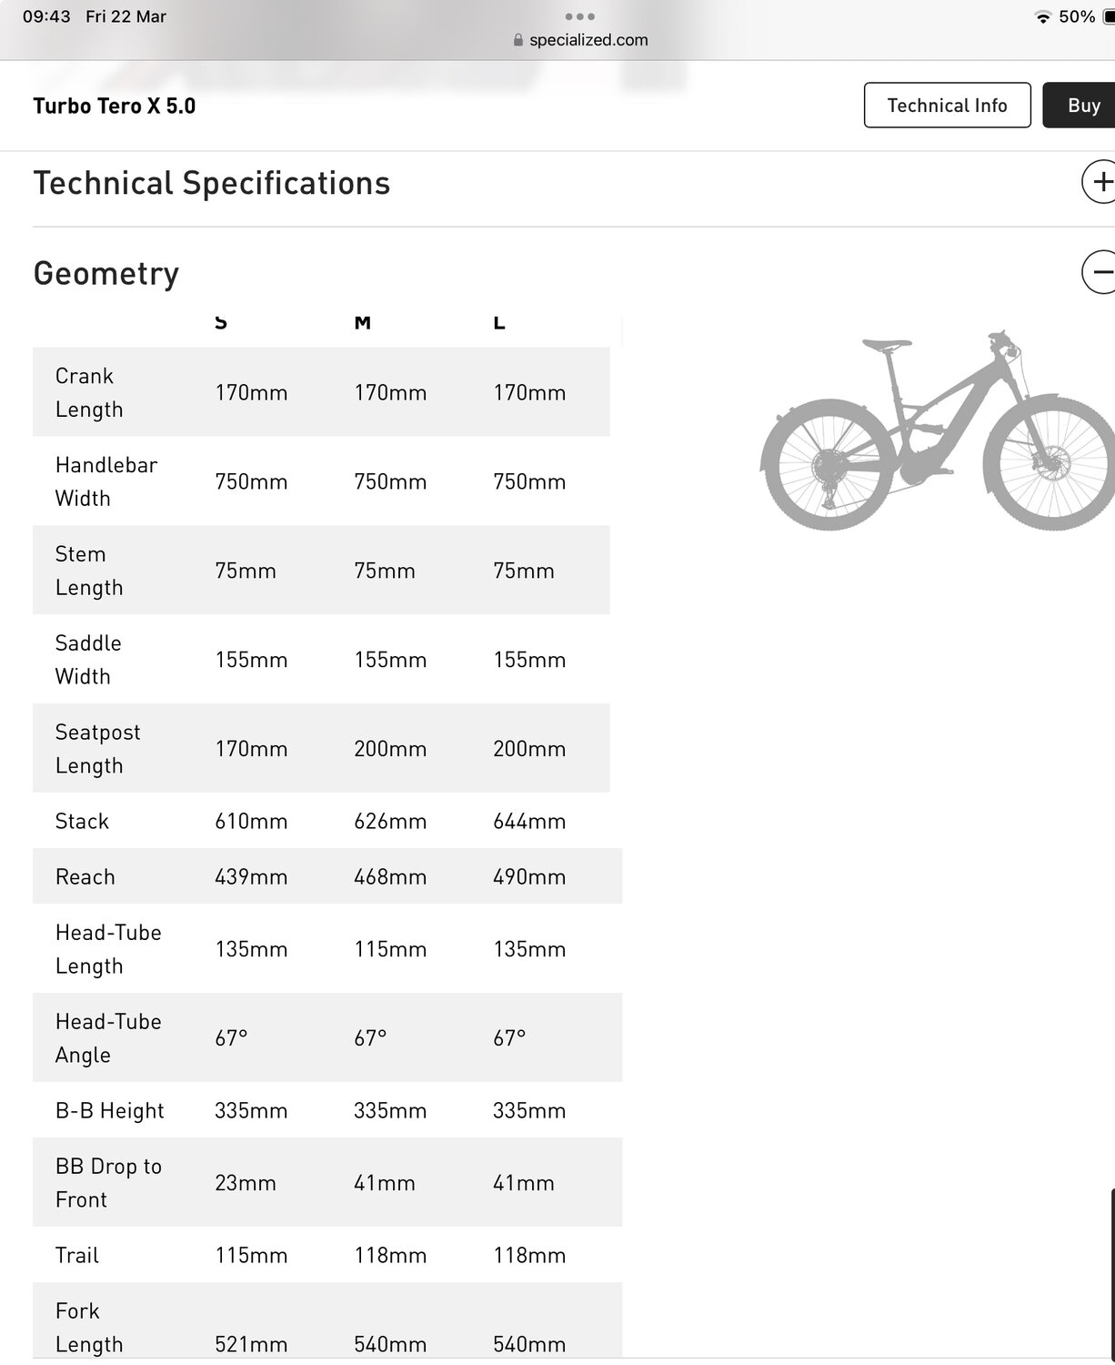Click the Trail row label

(77, 1255)
